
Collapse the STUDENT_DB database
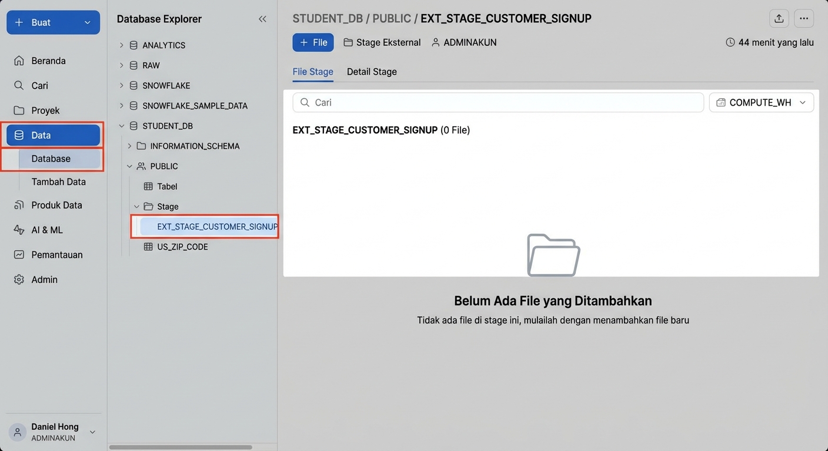tap(122, 125)
